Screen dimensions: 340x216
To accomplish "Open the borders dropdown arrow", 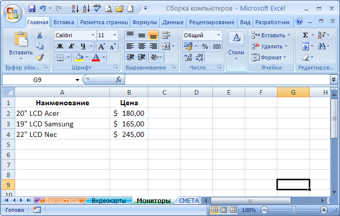I will [x=68, y=57].
